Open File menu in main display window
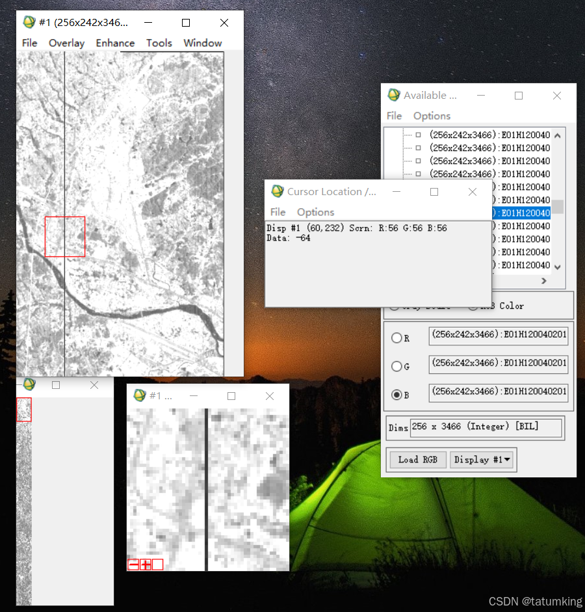This screenshot has width=585, height=612. (x=30, y=43)
